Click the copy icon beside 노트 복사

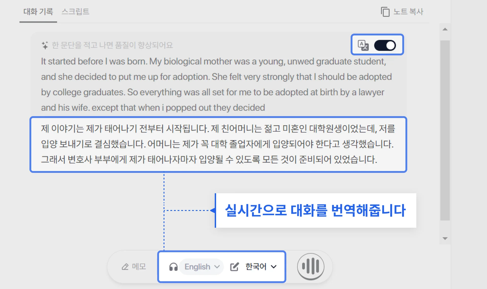pyautogui.click(x=385, y=12)
